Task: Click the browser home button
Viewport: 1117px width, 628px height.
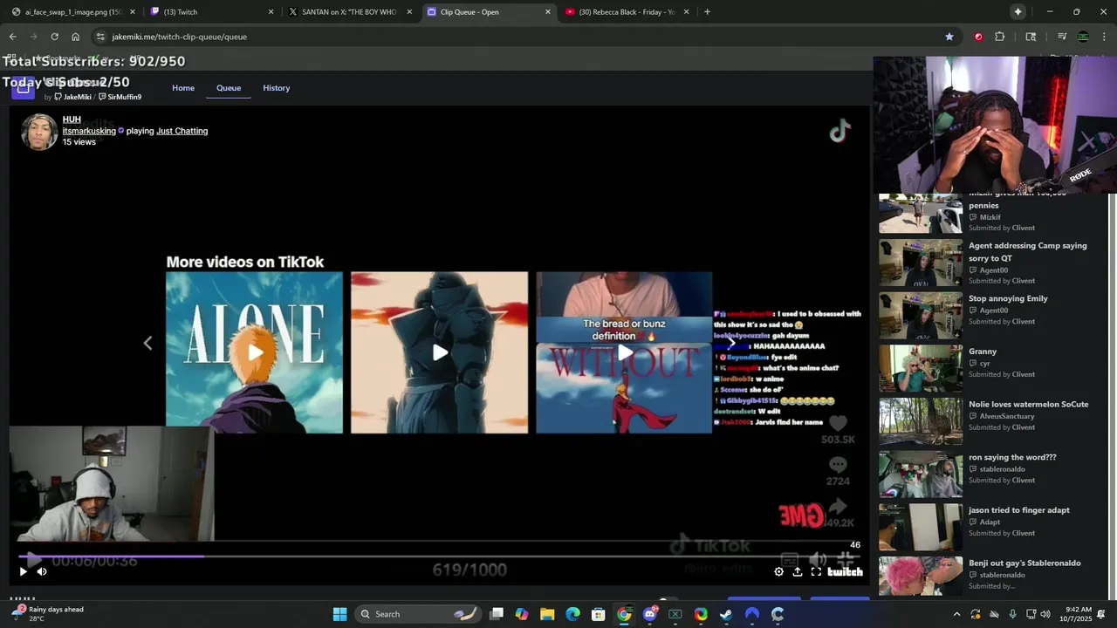Action: pyautogui.click(x=76, y=37)
